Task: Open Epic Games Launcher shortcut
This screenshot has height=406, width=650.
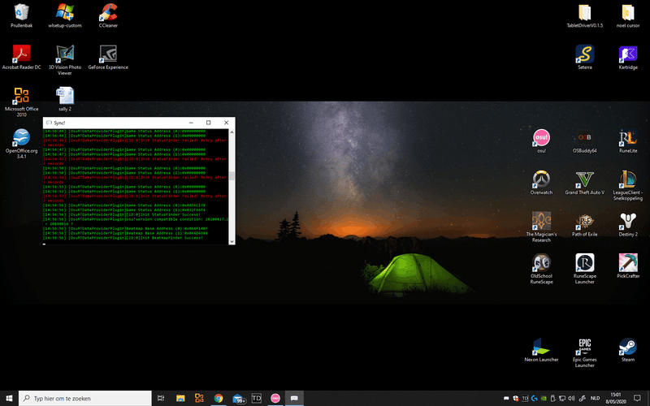Action: [584, 353]
